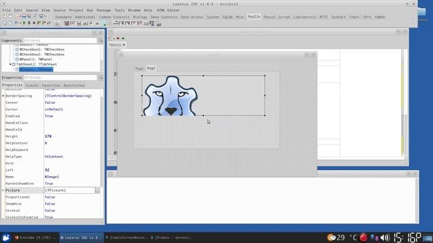Open the File menu
Viewport: 433px width, 243px height.
pos(6,10)
